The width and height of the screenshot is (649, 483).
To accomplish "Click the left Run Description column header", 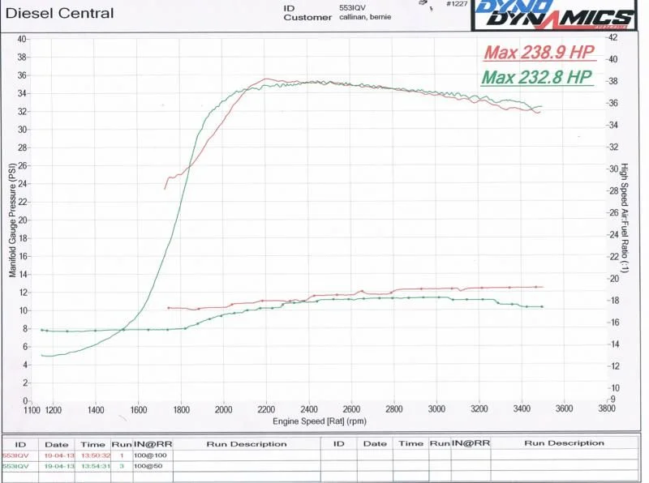I will (246, 444).
